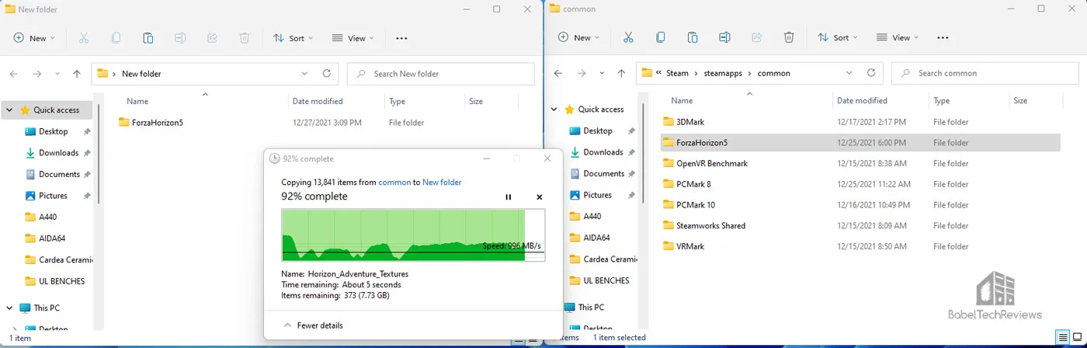Click Cut icon in New folder window

point(84,37)
